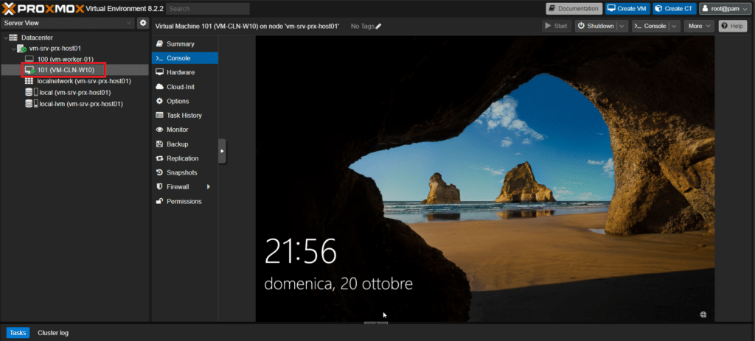Open the Cloud-Init menu item

click(x=185, y=87)
